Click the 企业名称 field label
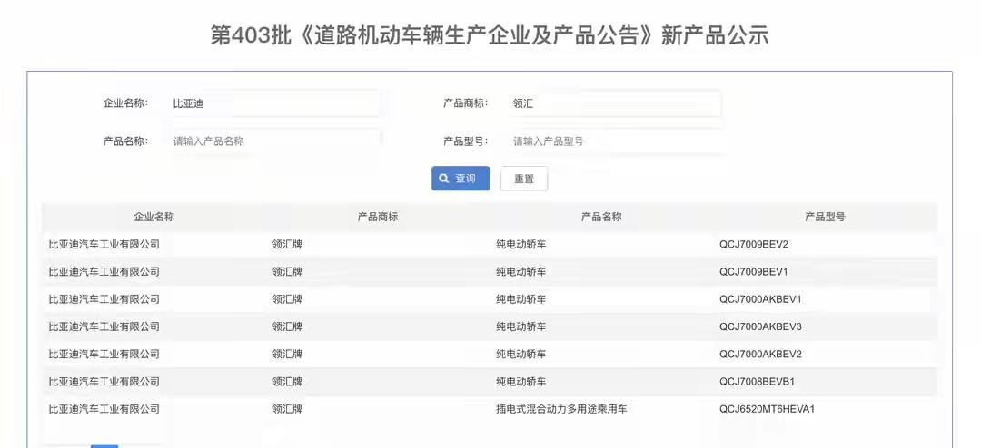Image resolution: width=981 pixels, height=448 pixels. pos(125,103)
